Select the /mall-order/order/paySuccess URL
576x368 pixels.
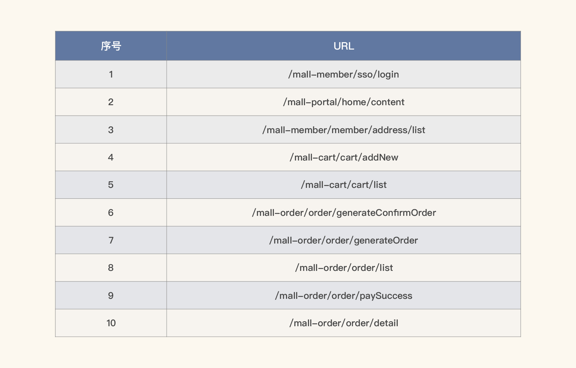[344, 296]
